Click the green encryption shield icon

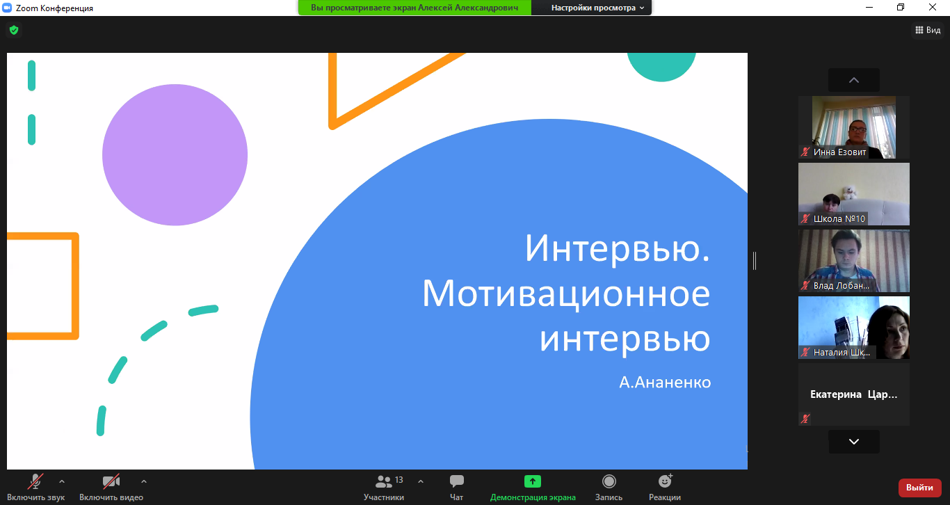coord(14,30)
